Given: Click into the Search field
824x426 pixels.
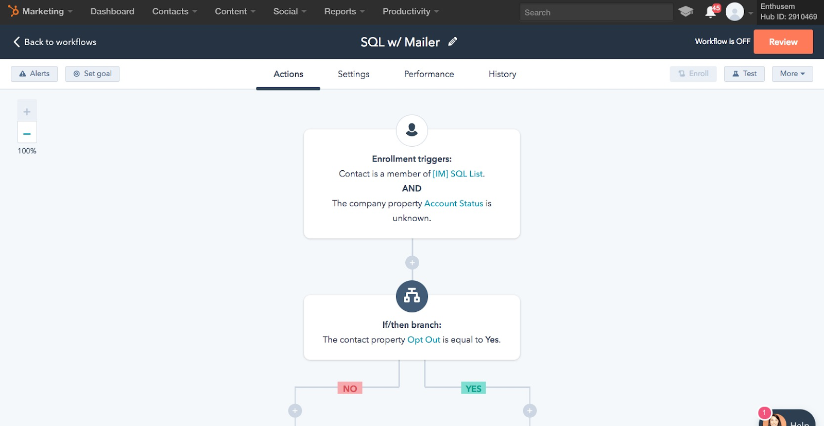Looking at the screenshot, I should point(596,12).
